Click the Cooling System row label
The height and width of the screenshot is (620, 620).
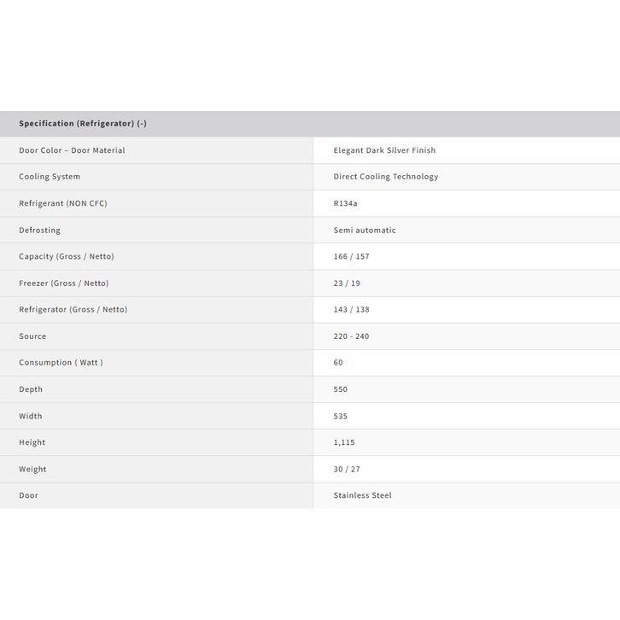50,177
